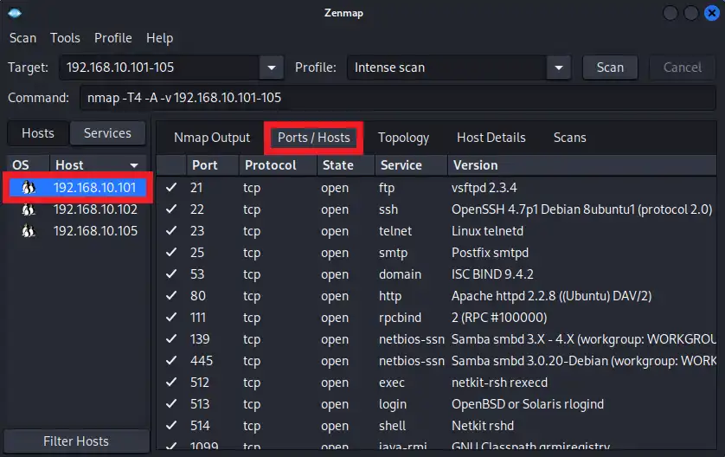This screenshot has width=725, height=457.
Task: Open the Profile menu
Action: (x=112, y=38)
